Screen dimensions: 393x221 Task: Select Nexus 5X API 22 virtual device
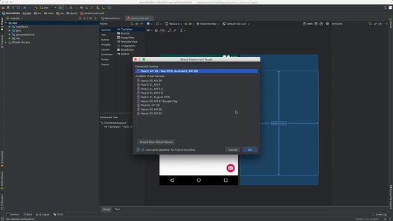tap(151, 114)
